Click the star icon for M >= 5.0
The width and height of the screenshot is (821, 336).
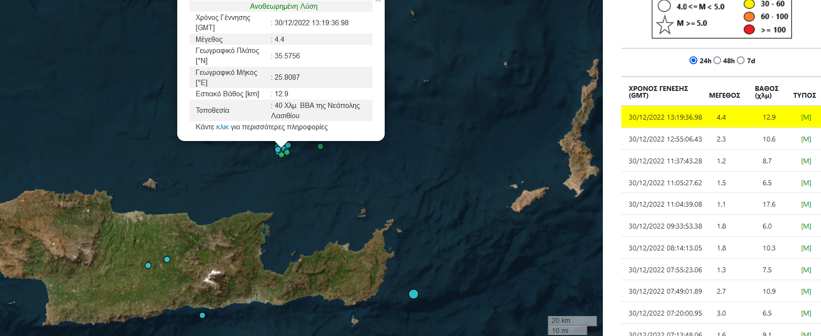tap(665, 24)
